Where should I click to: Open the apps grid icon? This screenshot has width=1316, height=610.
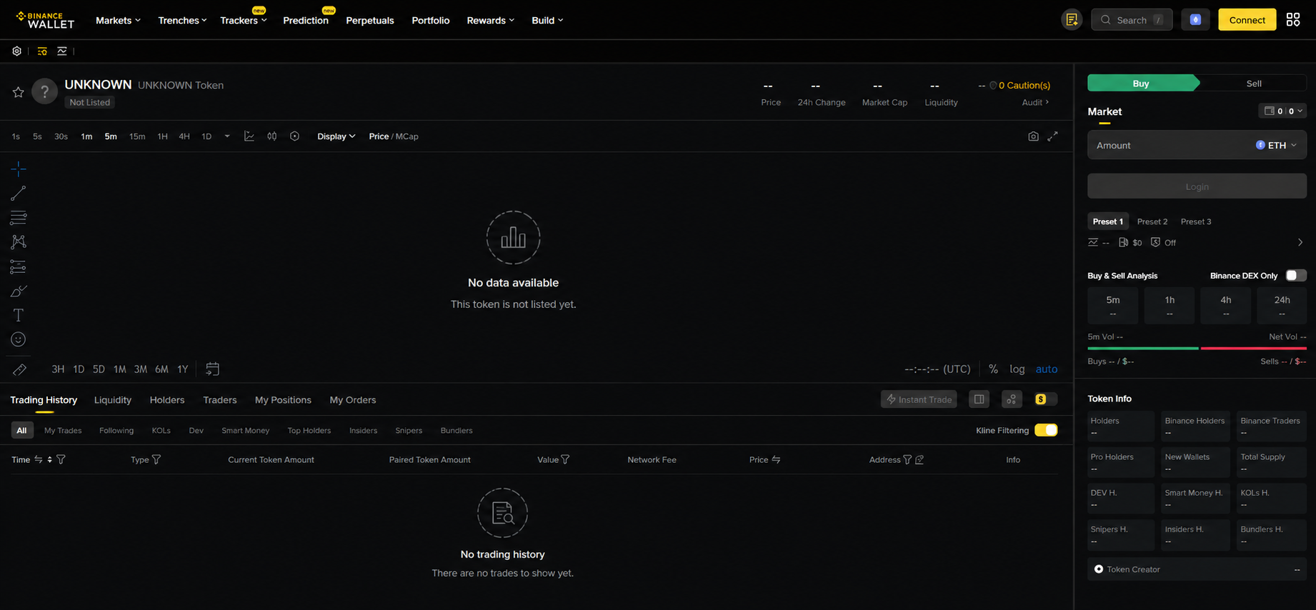point(1293,20)
